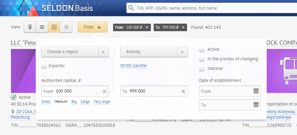The width and height of the screenshot is (297, 135).
Task: Select the Small capital preset
Action: (x=46, y=101)
